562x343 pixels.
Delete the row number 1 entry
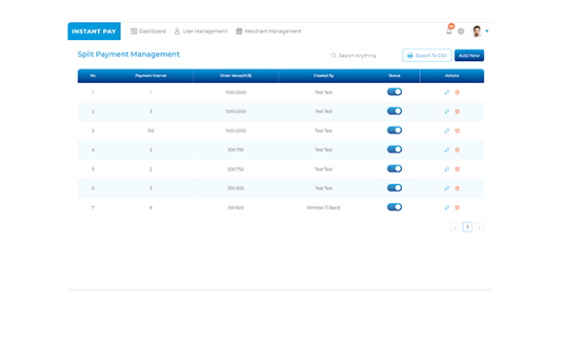coord(457,92)
